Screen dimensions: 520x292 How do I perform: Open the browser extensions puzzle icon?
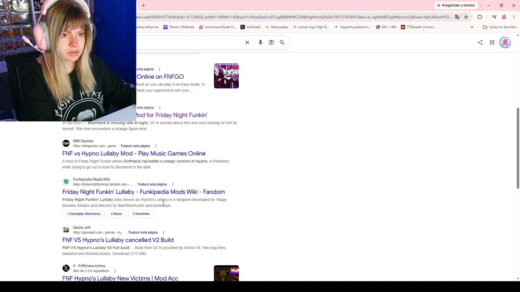pos(480,17)
